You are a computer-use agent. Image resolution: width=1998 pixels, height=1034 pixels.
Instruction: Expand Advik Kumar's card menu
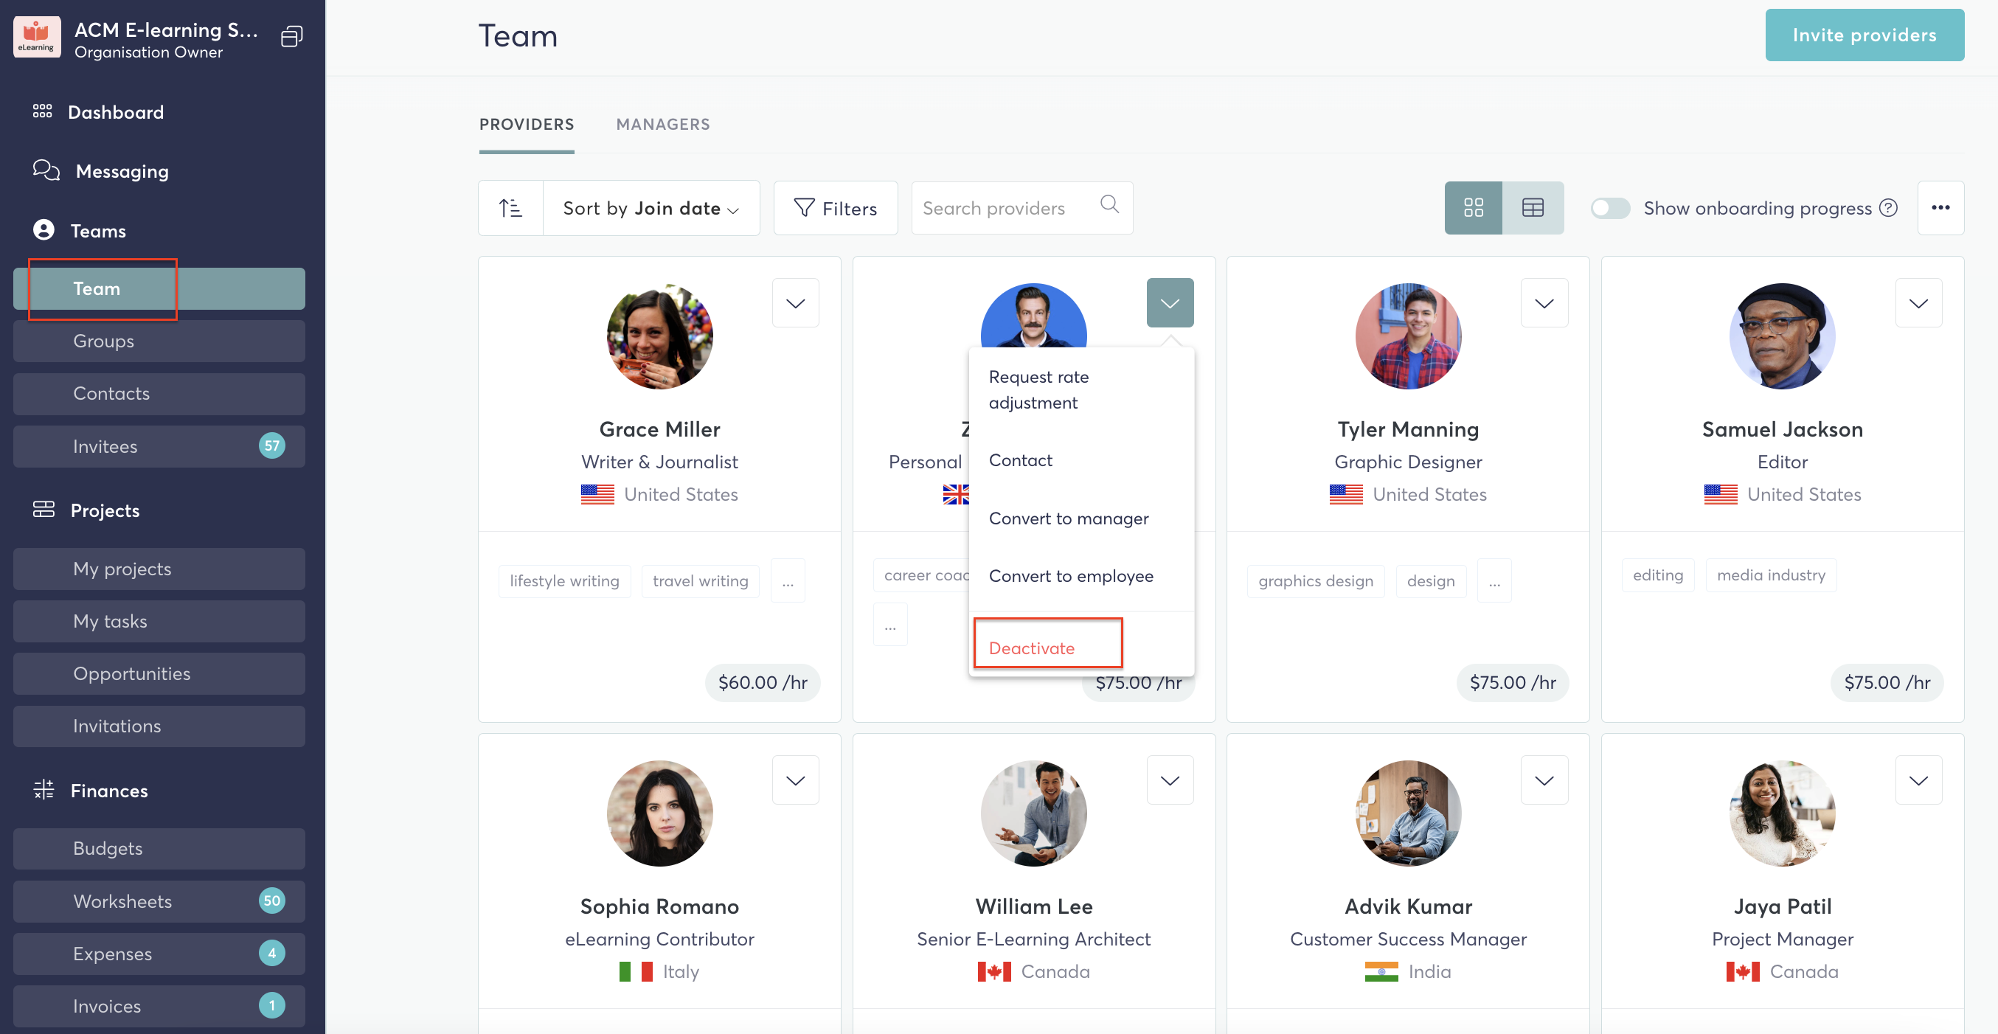pos(1544,780)
